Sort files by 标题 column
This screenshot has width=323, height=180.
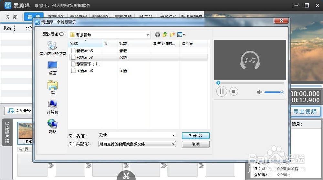134,43
